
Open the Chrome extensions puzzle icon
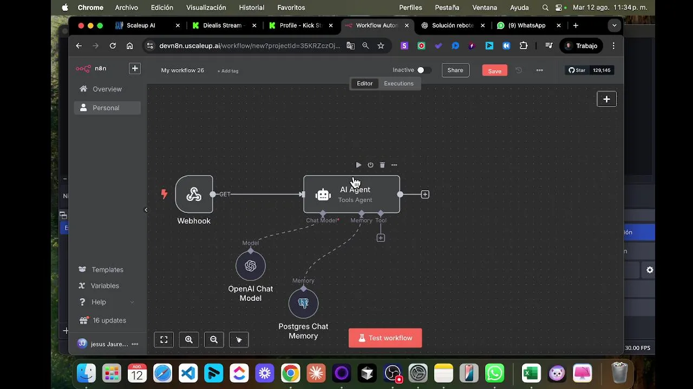524,46
